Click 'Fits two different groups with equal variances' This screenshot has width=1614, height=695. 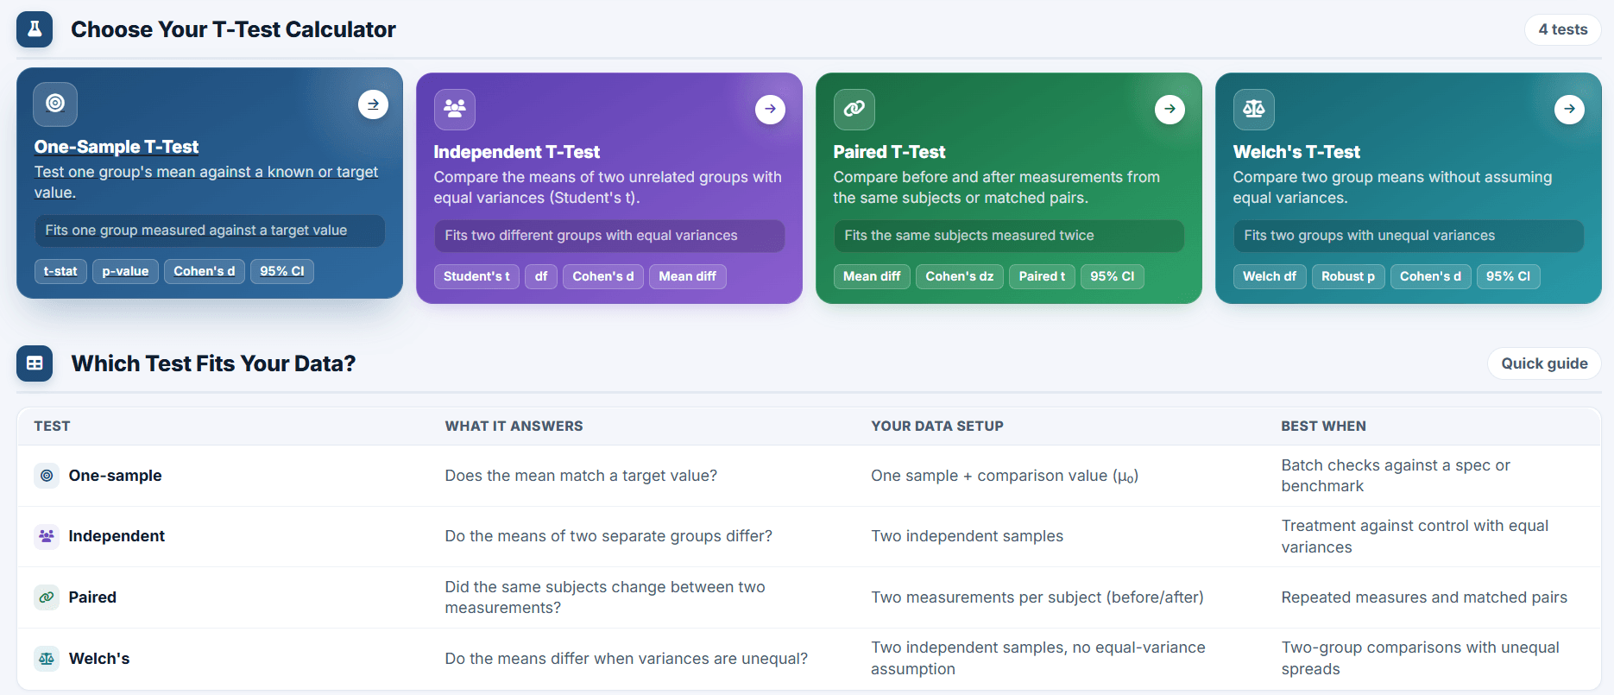[609, 236]
